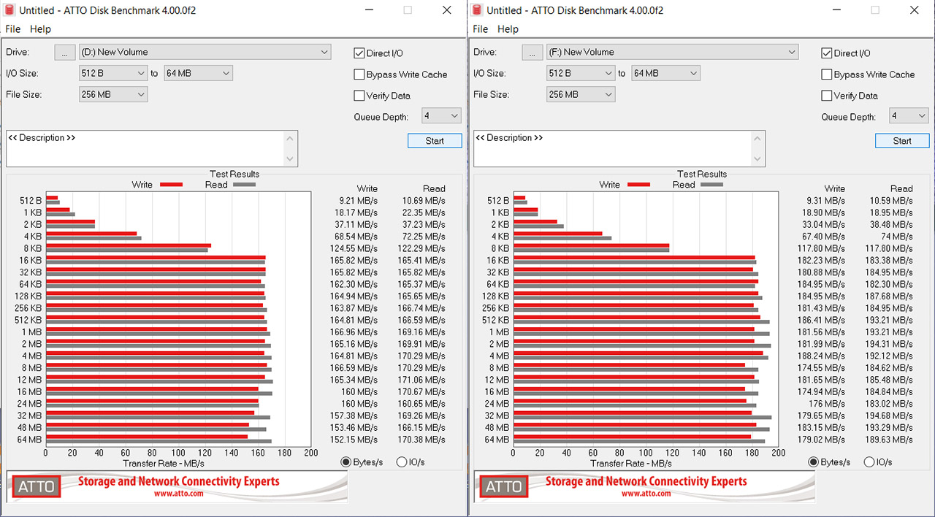Click the 171.06 MB/s read value in left window

tap(421, 380)
